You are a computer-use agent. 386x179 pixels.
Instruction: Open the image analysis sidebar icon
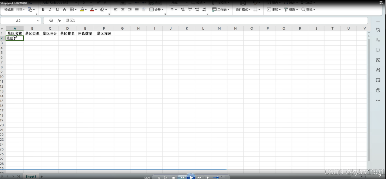coord(378,60)
